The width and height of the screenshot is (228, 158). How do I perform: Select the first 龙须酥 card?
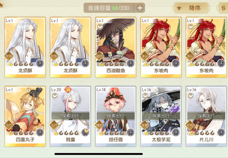[x=25, y=47]
